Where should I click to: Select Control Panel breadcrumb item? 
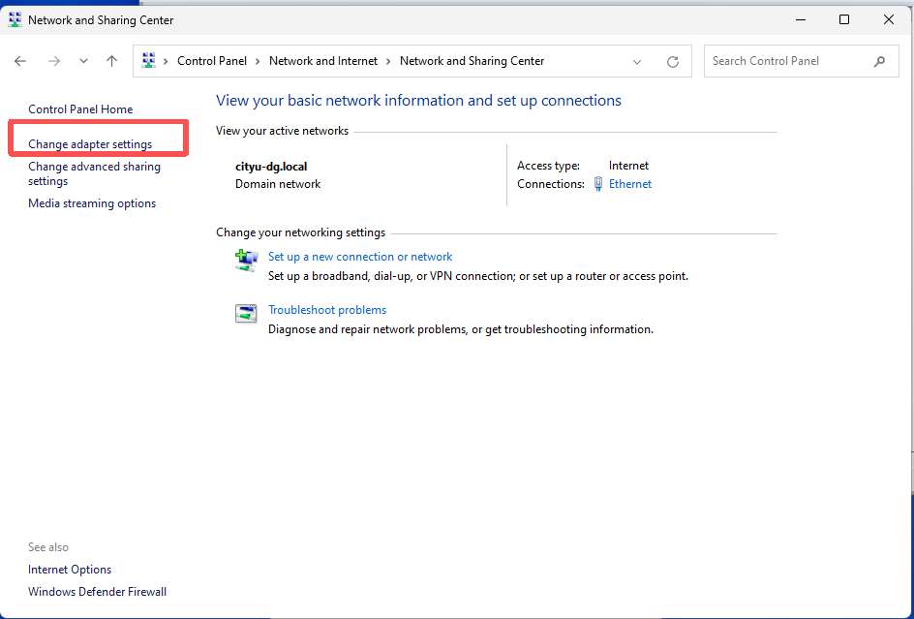211,61
